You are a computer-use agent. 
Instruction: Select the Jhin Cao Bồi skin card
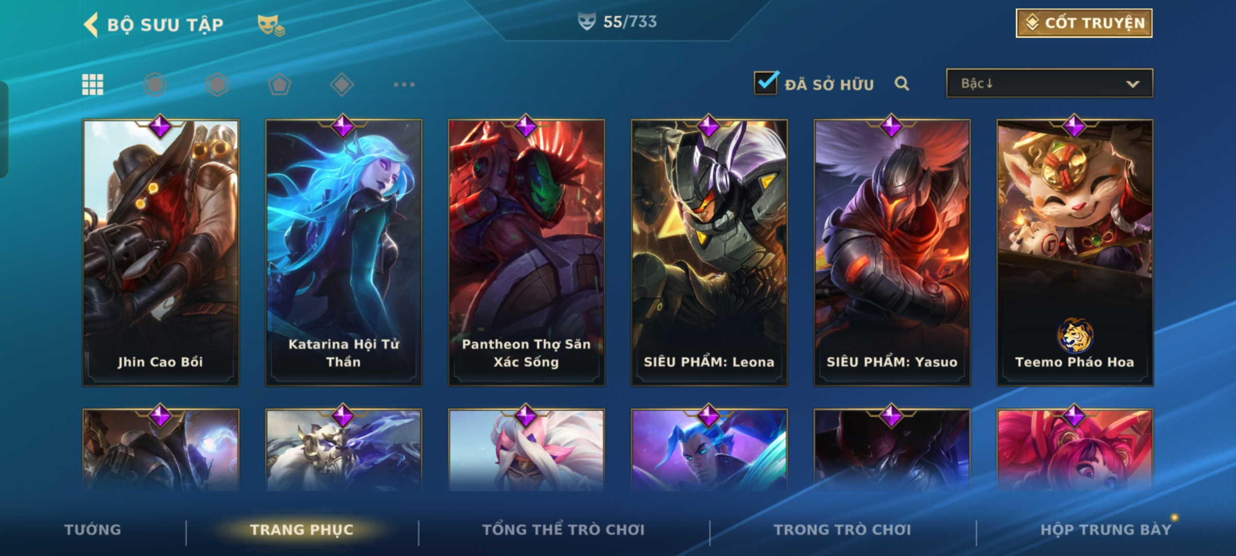pyautogui.click(x=161, y=253)
